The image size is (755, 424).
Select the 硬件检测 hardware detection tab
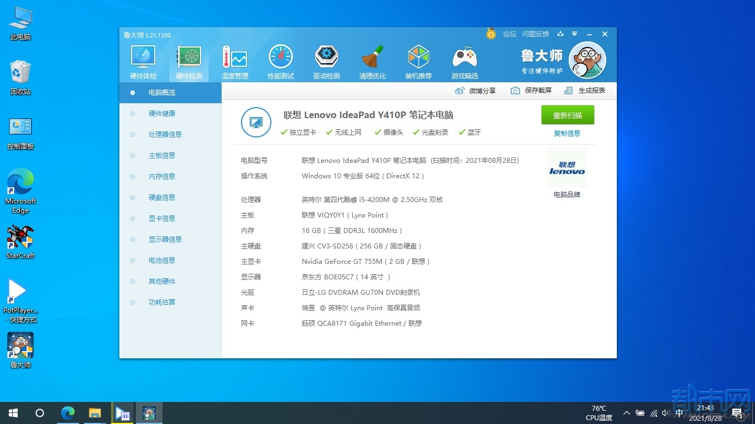189,62
